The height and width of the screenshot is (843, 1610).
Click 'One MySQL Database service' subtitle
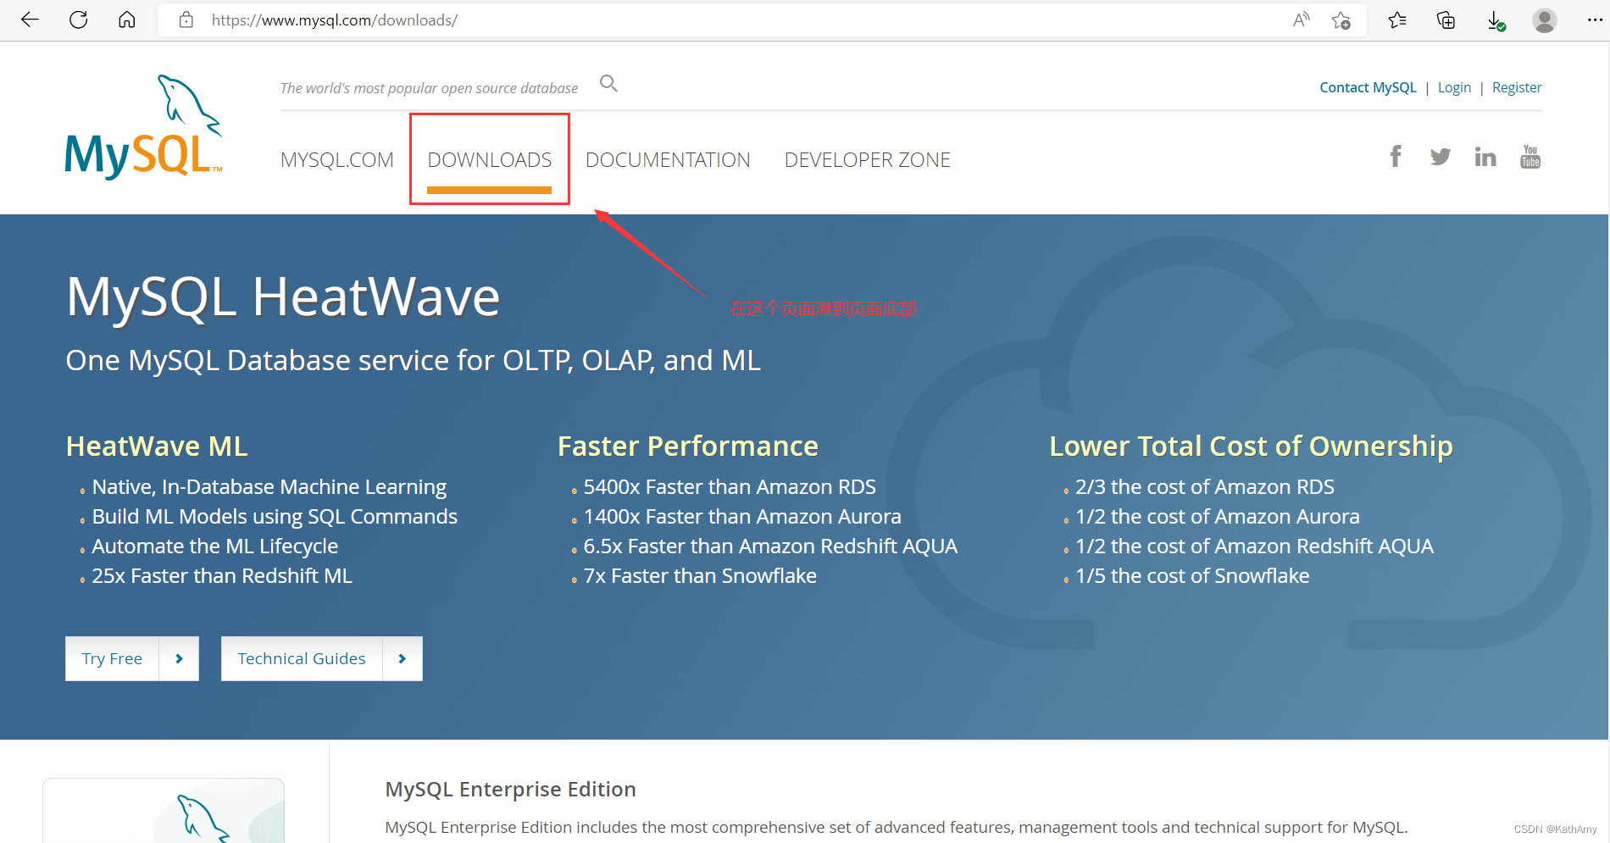(414, 361)
